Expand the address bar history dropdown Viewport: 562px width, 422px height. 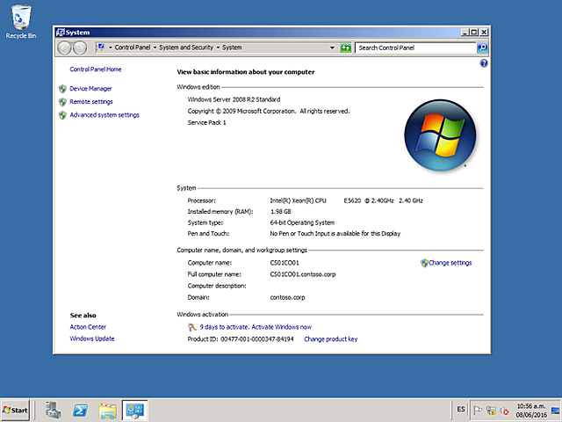(x=332, y=47)
